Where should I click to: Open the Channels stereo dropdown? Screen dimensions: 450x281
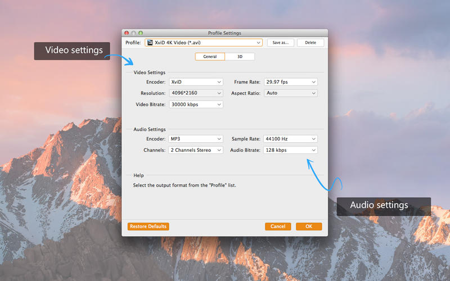pyautogui.click(x=195, y=150)
